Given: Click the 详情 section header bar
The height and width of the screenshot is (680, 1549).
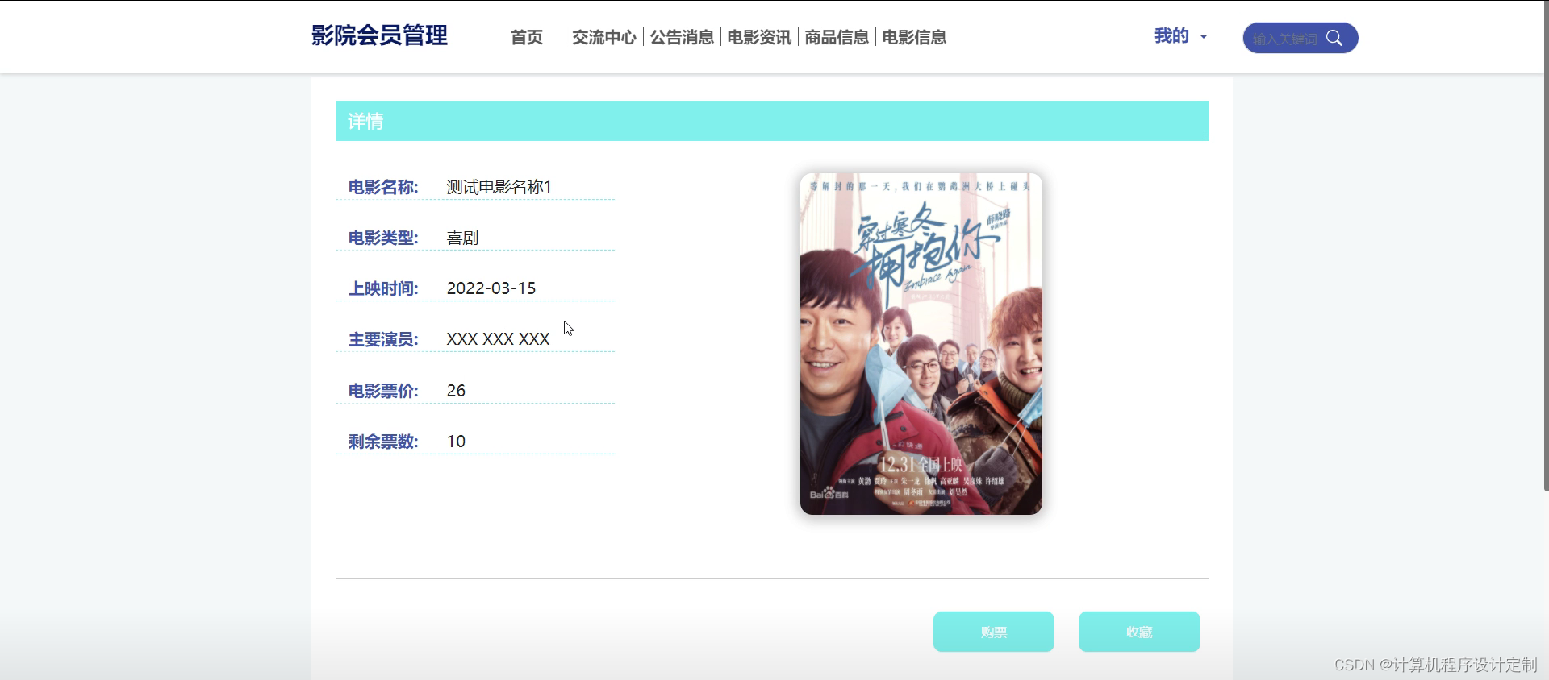Looking at the screenshot, I should click(772, 121).
